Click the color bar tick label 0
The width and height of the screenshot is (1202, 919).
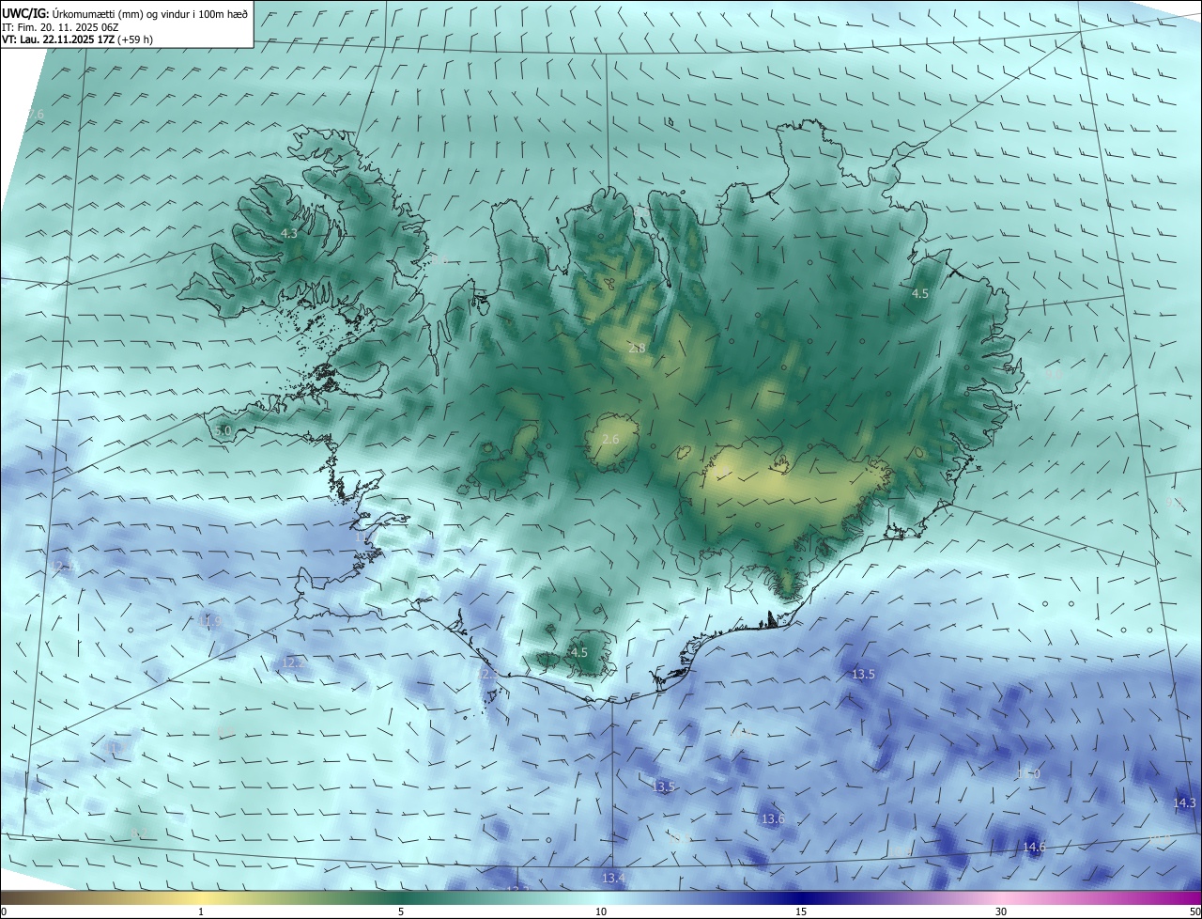tap(4, 911)
